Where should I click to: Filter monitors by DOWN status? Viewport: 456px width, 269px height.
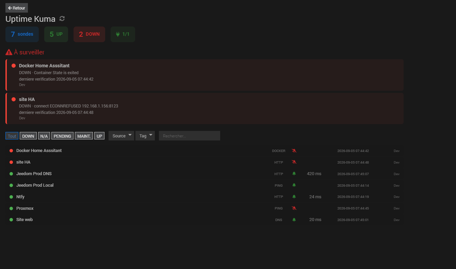coord(28,136)
